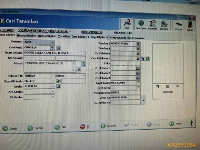Open WhatsApp icon beside Cep Telefonu 1
This screenshot has height=150, width=200.
coord(148,59)
